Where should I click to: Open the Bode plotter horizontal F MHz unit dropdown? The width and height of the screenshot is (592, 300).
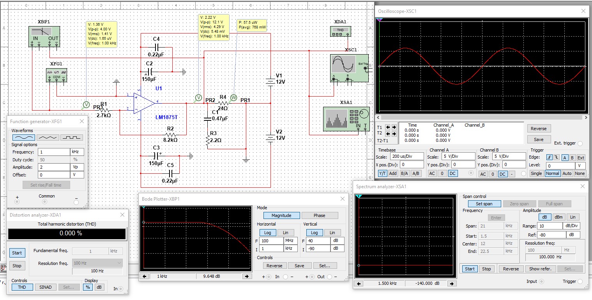coord(291,241)
